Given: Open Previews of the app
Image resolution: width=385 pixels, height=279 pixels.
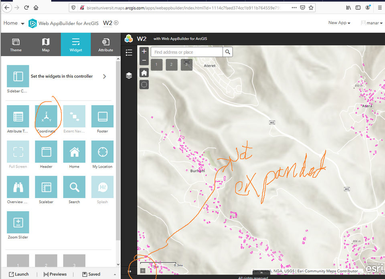Looking at the screenshot, I should point(55,274).
